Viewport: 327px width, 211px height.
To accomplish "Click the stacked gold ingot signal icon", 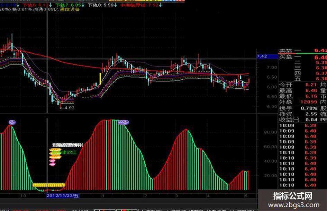I will pos(55,153).
